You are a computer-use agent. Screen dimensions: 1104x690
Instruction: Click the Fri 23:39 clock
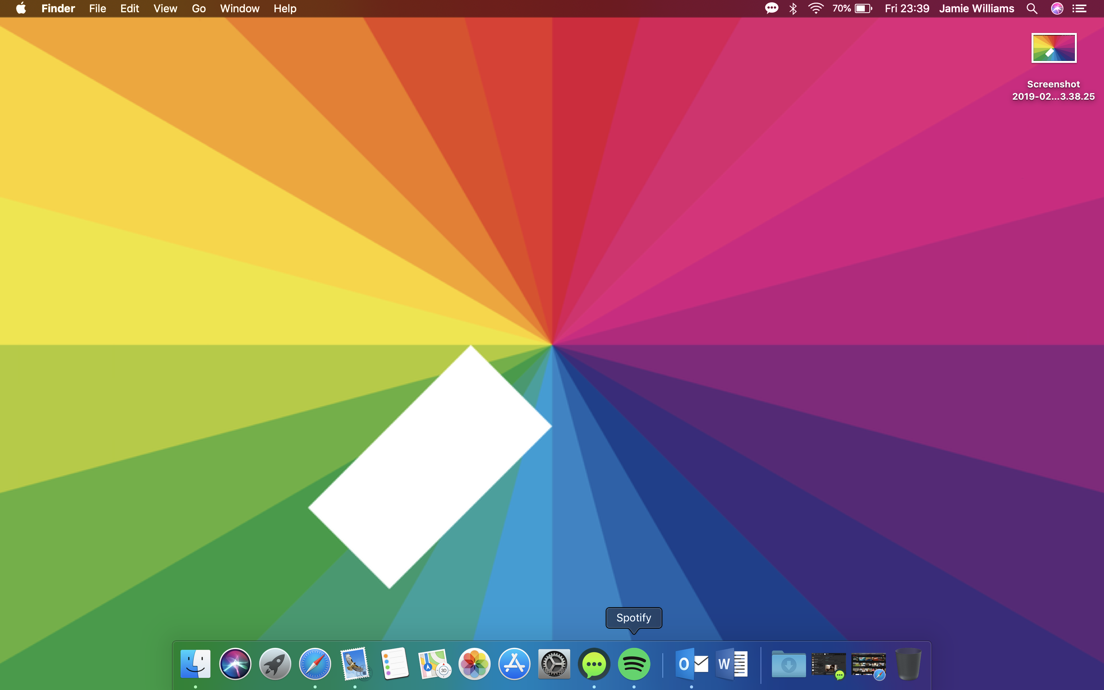pyautogui.click(x=907, y=8)
